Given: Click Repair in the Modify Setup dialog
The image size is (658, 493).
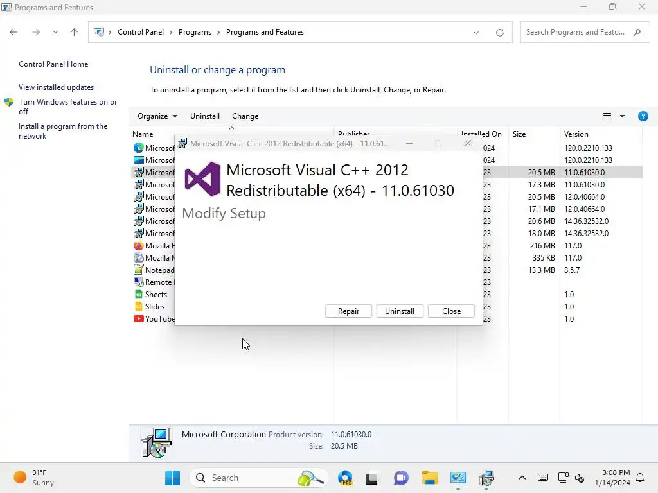Looking at the screenshot, I should coord(348,311).
